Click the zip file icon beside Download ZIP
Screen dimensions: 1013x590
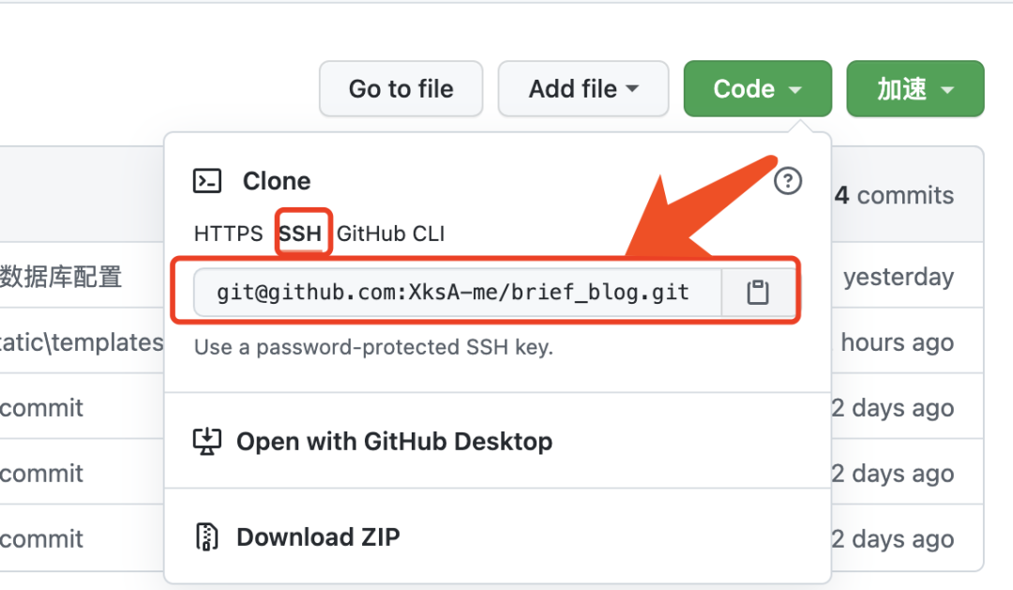[x=207, y=537]
